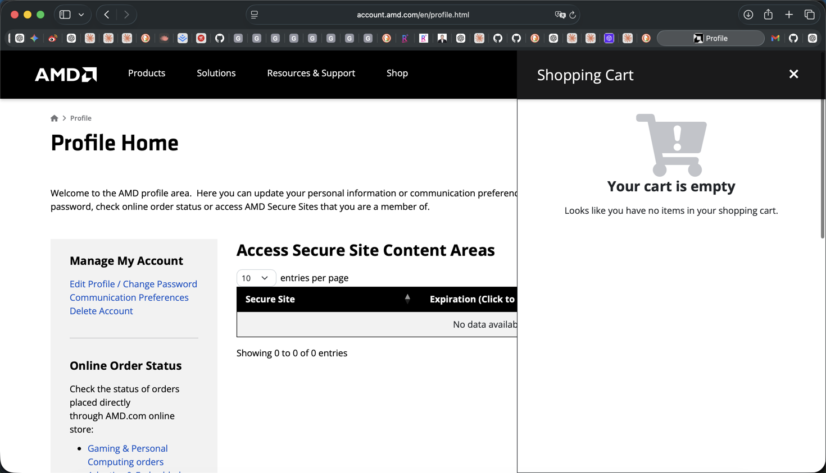This screenshot has height=473, width=826.
Task: Open Gaming & Personal Computing orders link
Action: (128, 455)
